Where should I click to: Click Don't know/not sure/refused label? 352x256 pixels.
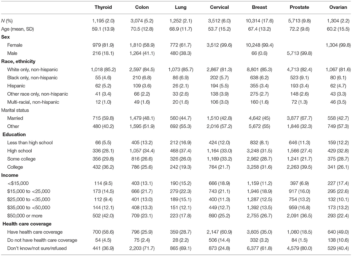coord(37,248)
